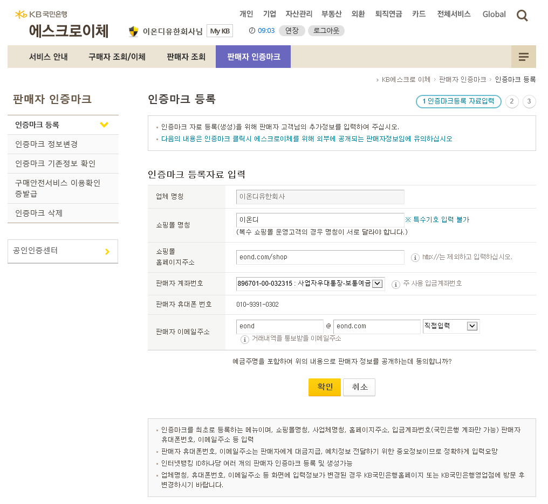
Task: Click the phone number 010-9391-0302
Action: [258, 305]
